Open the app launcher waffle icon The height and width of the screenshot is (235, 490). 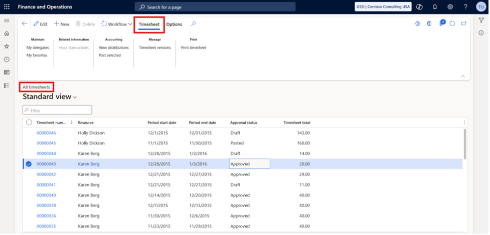[x=7, y=6]
